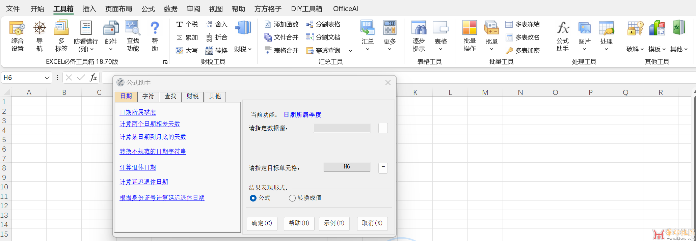Image resolution: width=696 pixels, height=241 pixels.
Task: Click the 确定(C) button
Action: 262,223
